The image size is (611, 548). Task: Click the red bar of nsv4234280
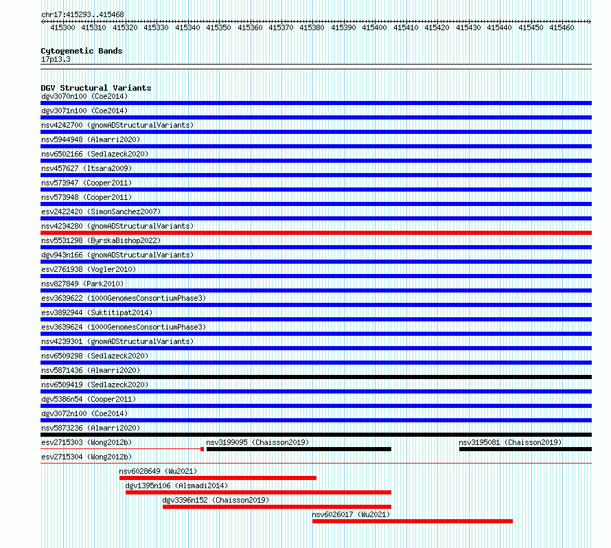(316, 233)
